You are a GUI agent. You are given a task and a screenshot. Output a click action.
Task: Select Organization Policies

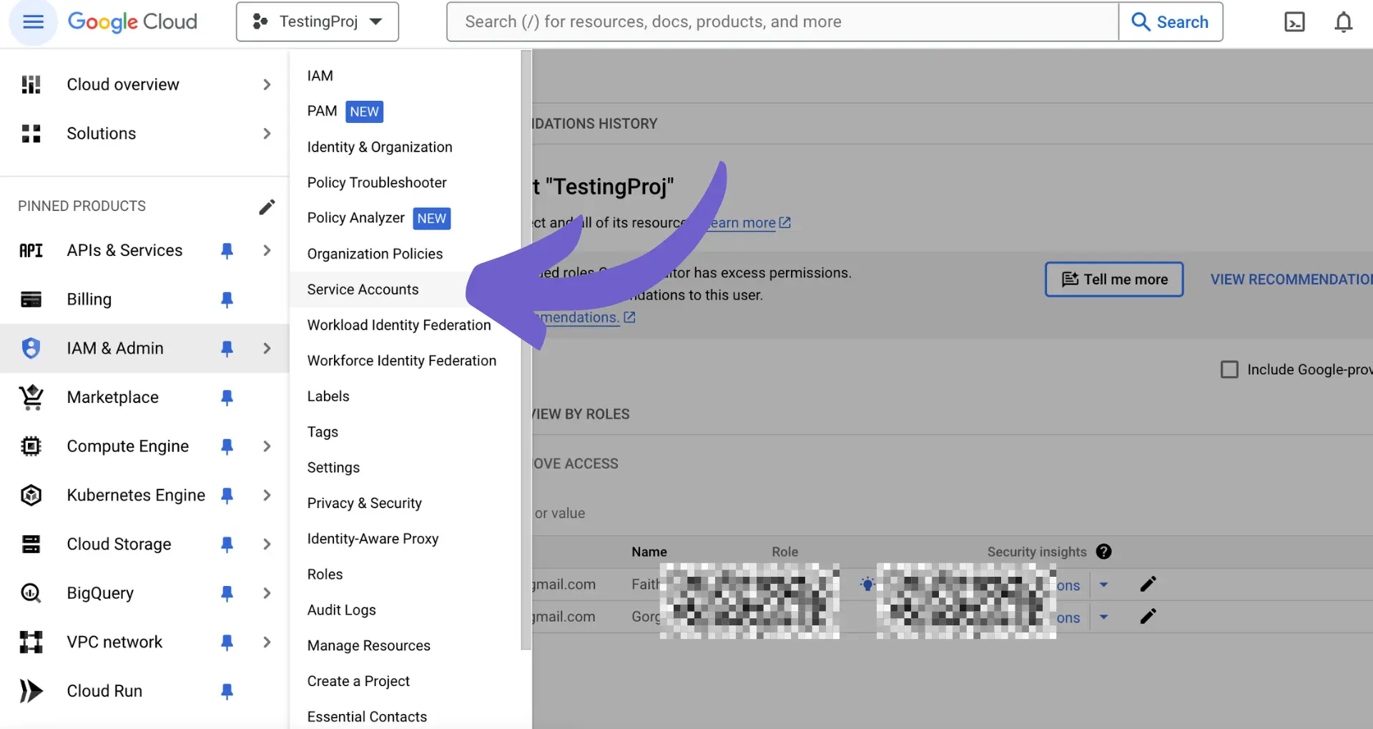tap(375, 254)
